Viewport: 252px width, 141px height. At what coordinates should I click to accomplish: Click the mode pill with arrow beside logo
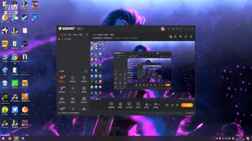(x=80, y=29)
